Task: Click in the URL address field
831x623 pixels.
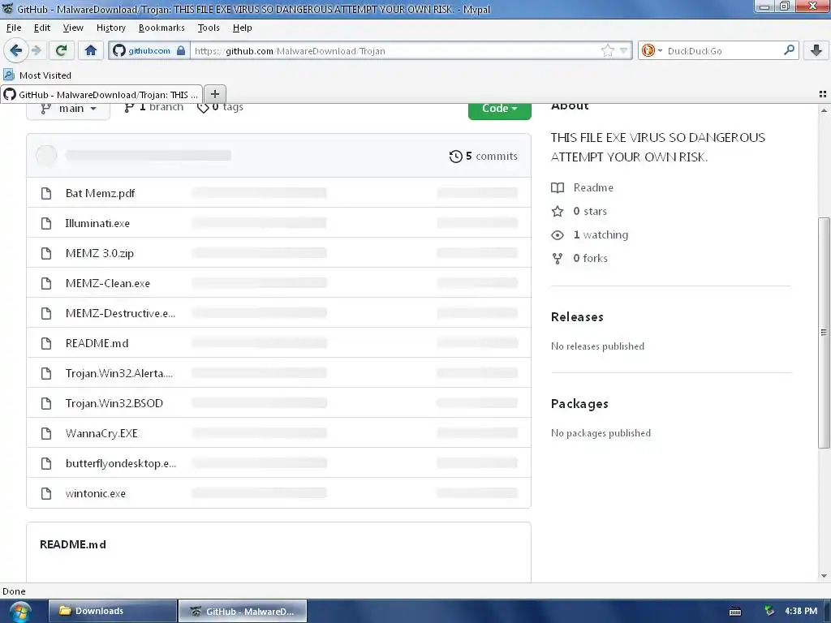Action: (395, 51)
